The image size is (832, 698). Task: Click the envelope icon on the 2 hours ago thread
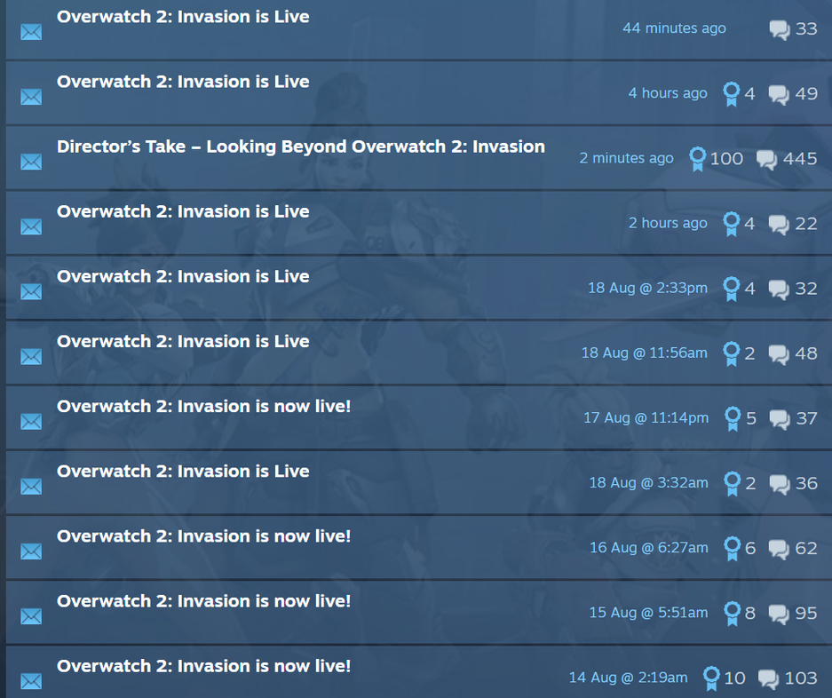[x=31, y=226]
